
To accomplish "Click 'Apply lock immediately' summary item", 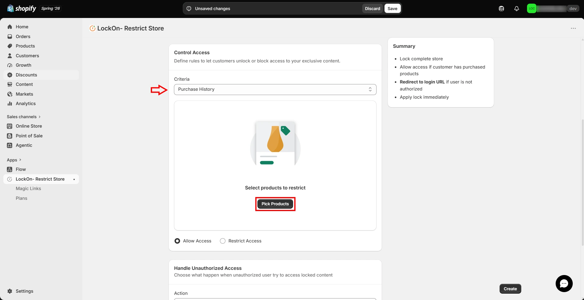I will tap(424, 97).
